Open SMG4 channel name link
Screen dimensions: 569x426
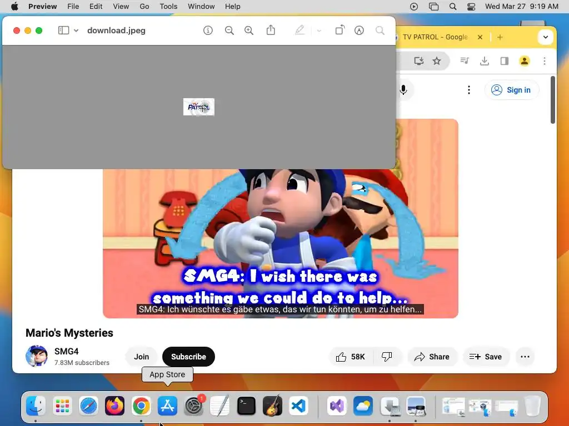[67, 351]
